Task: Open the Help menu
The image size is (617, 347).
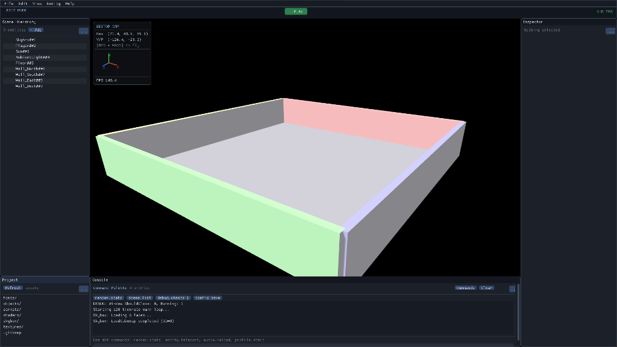Action: tap(70, 4)
